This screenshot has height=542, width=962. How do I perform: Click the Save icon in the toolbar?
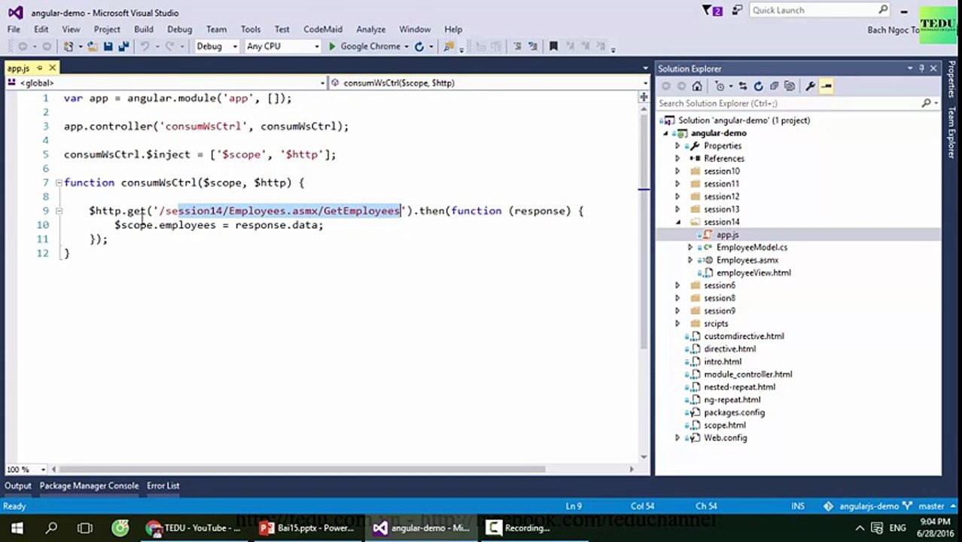(108, 47)
